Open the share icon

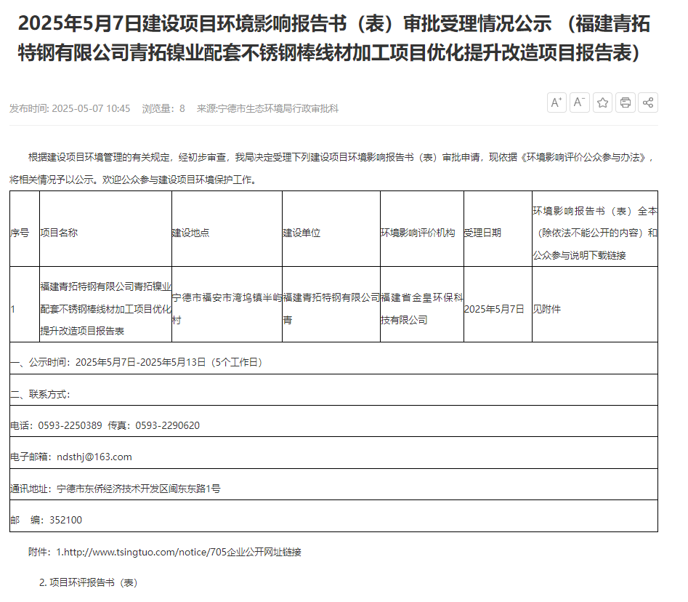click(648, 103)
